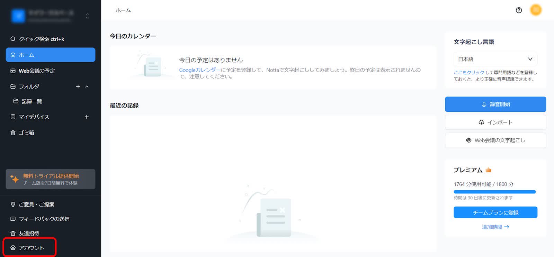Image resolution: width=554 pixels, height=257 pixels.
Task: Follow the Googleカレンダー link
Action: coord(200,70)
